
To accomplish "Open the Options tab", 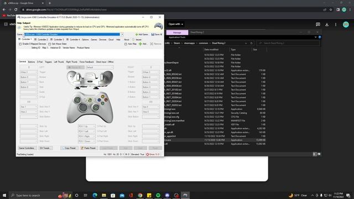I will click(85, 39).
